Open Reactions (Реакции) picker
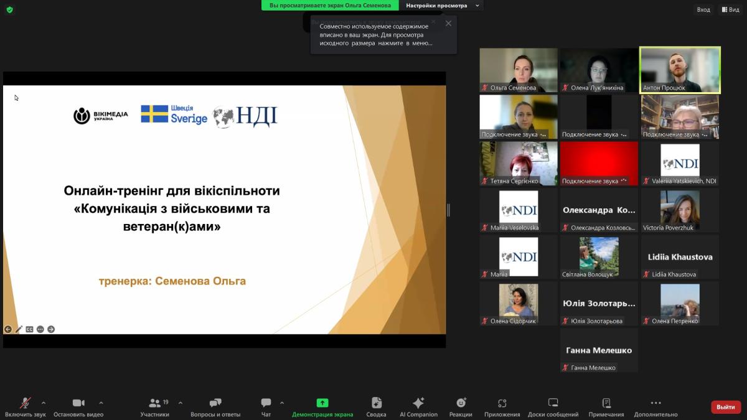 [x=461, y=403]
